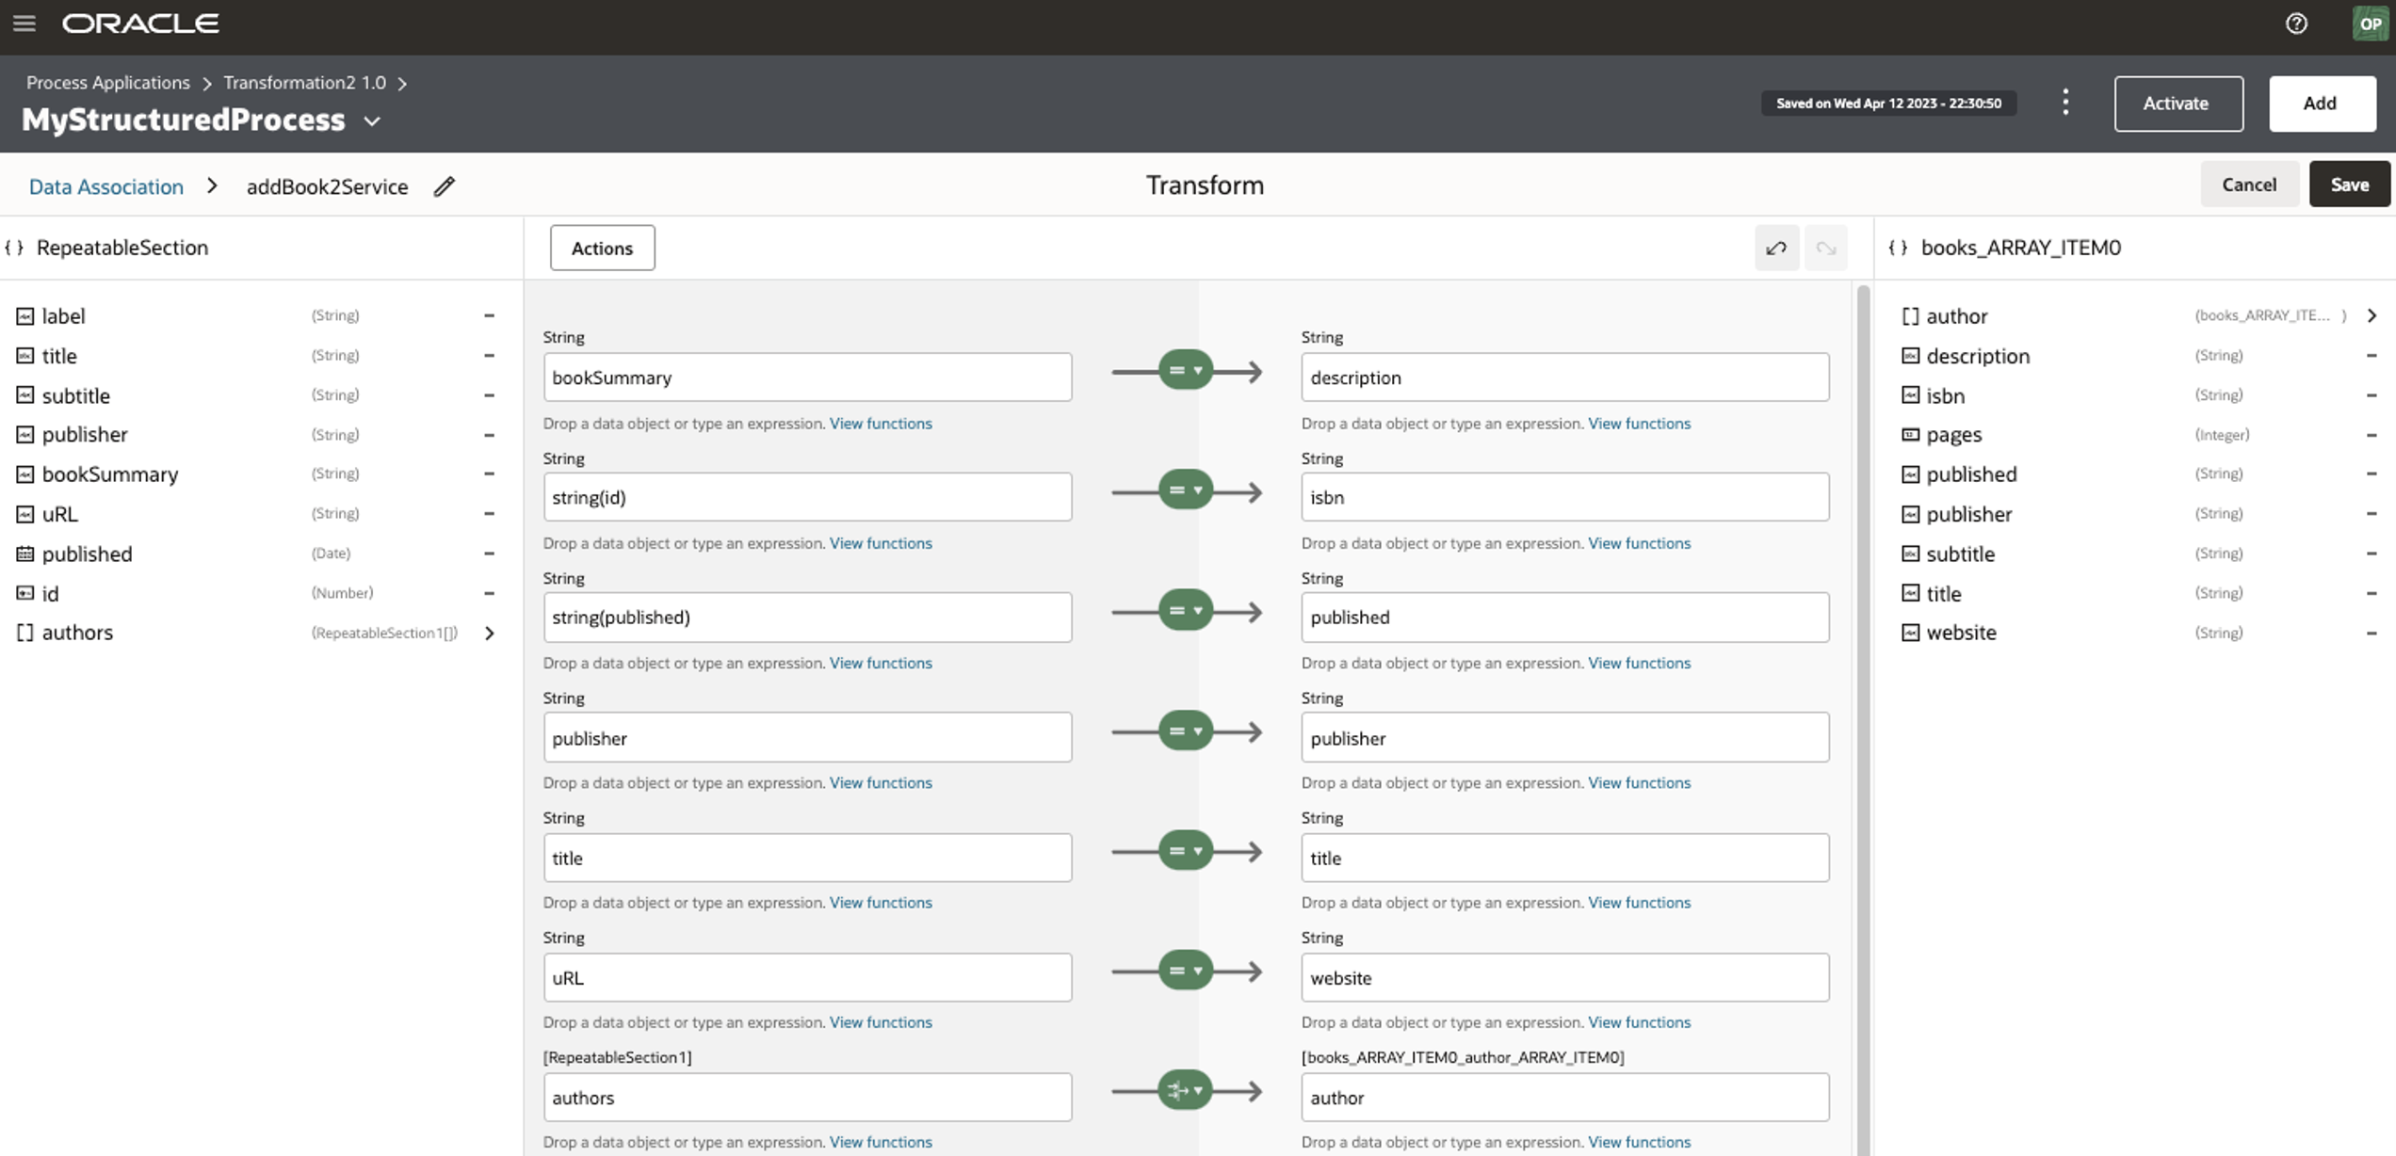The width and height of the screenshot is (2396, 1156).
Task: Open the bookSummary to description operator
Action: 1185,371
